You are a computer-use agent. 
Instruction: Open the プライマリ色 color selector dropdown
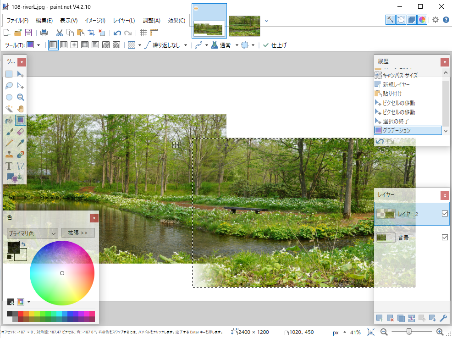click(x=32, y=233)
